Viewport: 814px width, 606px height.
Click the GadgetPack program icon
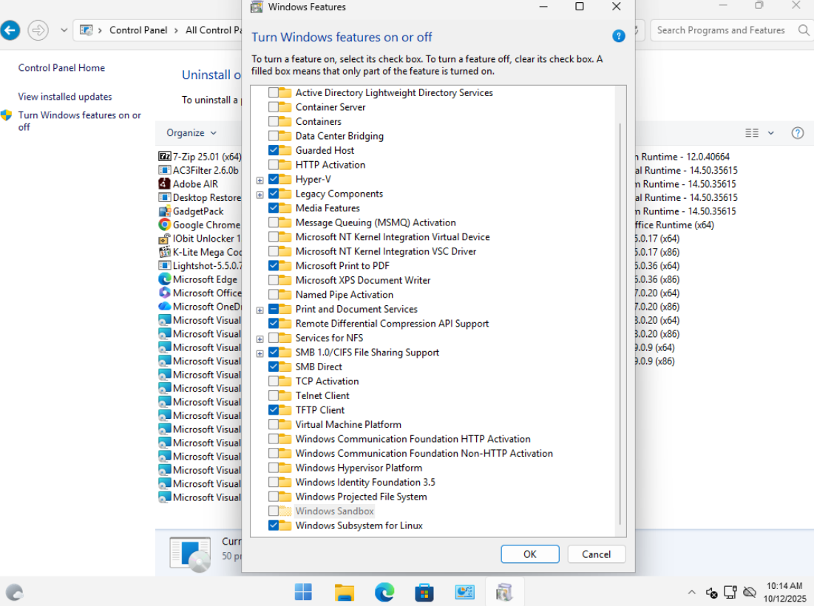[x=165, y=211]
